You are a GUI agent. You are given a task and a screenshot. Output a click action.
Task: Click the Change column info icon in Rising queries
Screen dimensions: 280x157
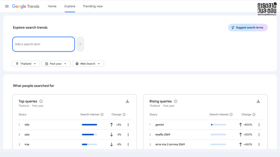tap(254, 114)
